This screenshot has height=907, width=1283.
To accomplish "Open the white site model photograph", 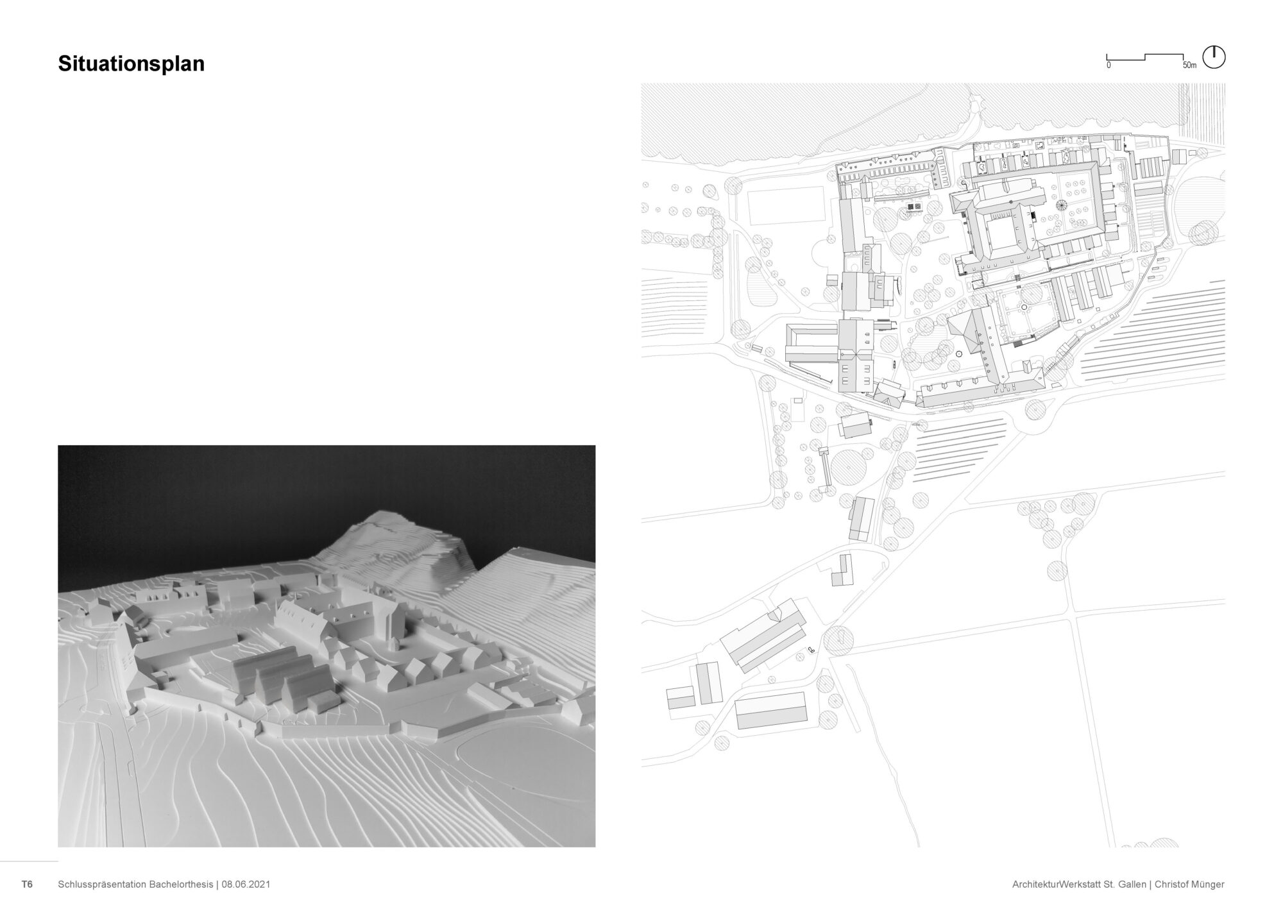I will (x=327, y=646).
